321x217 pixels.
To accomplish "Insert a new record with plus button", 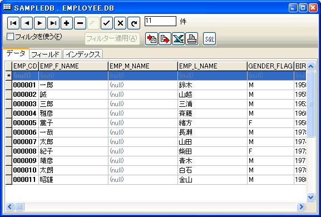I will [67, 23].
